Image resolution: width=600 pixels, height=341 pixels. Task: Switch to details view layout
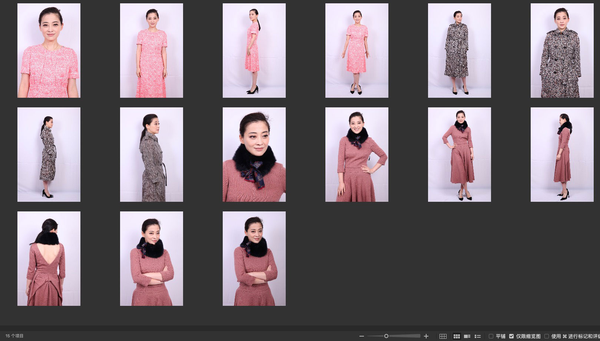coord(467,336)
